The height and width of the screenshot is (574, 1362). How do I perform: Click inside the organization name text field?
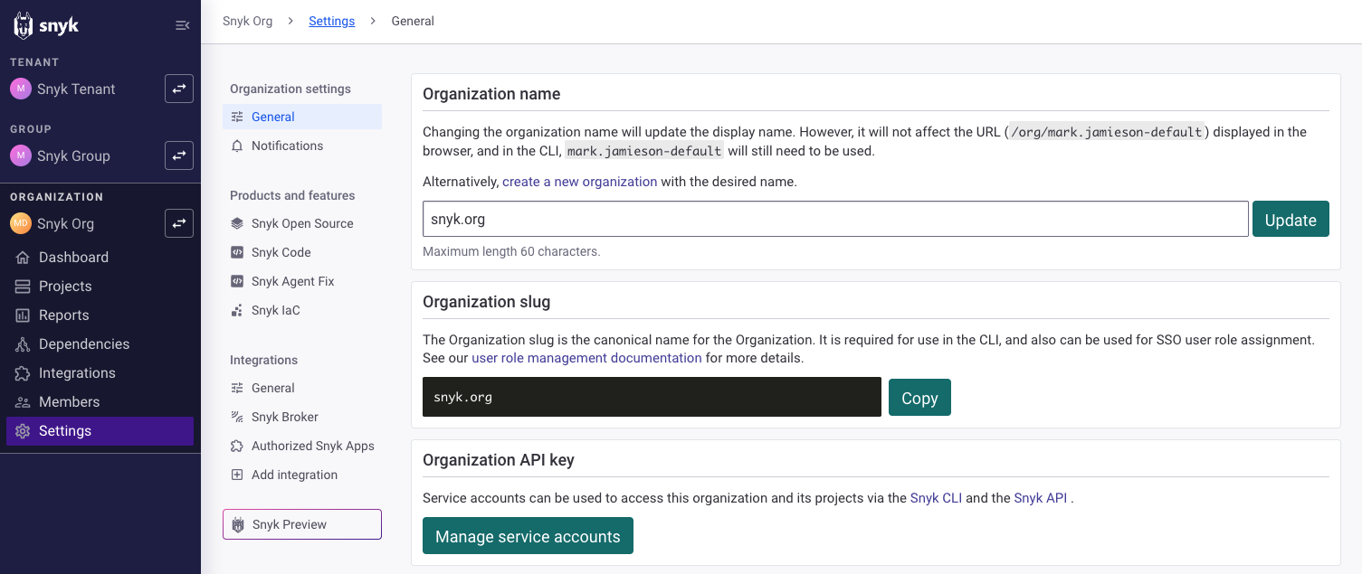click(x=834, y=219)
